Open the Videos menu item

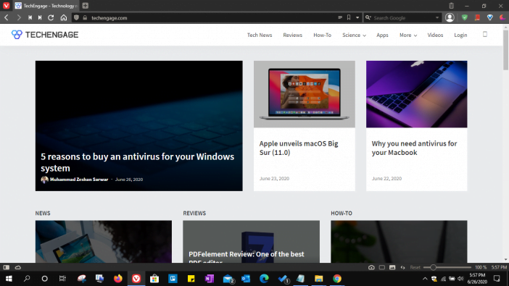435,35
